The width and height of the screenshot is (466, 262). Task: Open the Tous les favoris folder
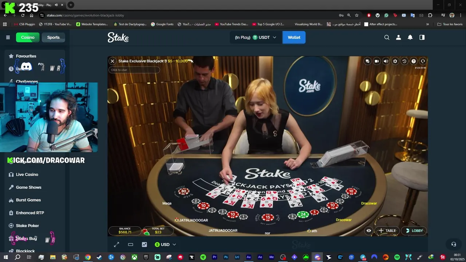[x=450, y=24]
